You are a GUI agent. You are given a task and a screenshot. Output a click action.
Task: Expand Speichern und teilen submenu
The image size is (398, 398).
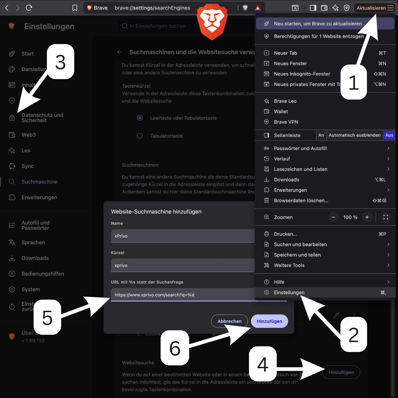325,255
